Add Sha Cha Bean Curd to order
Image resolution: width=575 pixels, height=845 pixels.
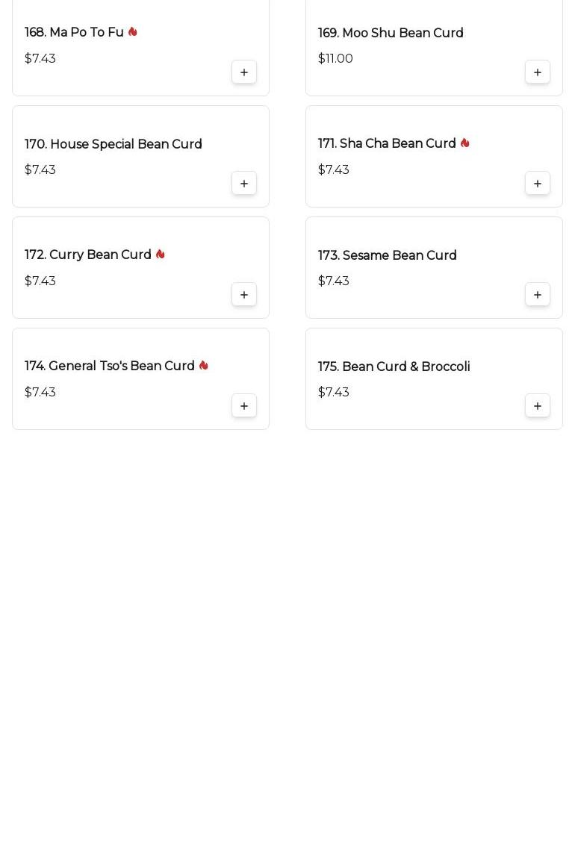pos(537,183)
